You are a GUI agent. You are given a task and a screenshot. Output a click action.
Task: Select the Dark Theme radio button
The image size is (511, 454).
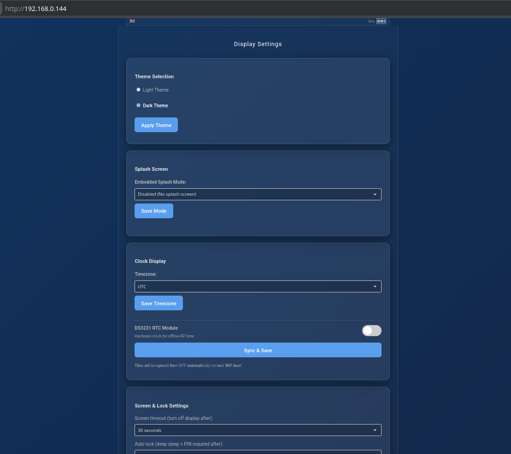pos(139,105)
